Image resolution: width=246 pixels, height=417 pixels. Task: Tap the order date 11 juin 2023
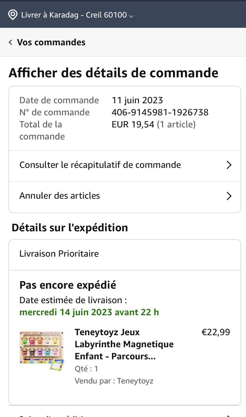(137, 100)
